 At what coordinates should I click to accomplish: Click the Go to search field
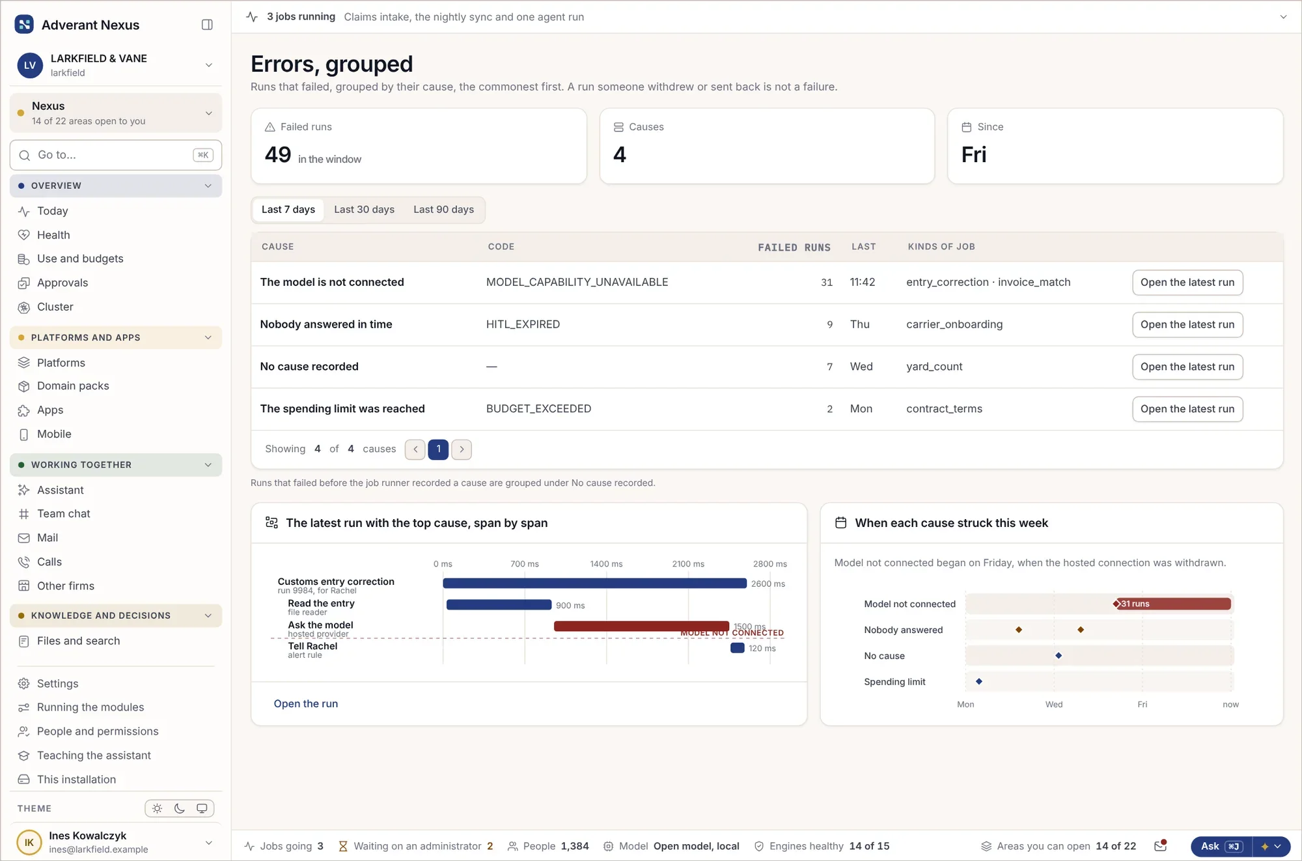pos(116,156)
